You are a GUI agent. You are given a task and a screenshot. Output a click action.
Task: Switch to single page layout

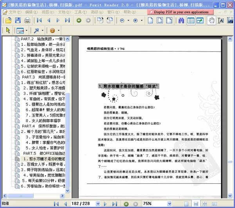(186, 204)
